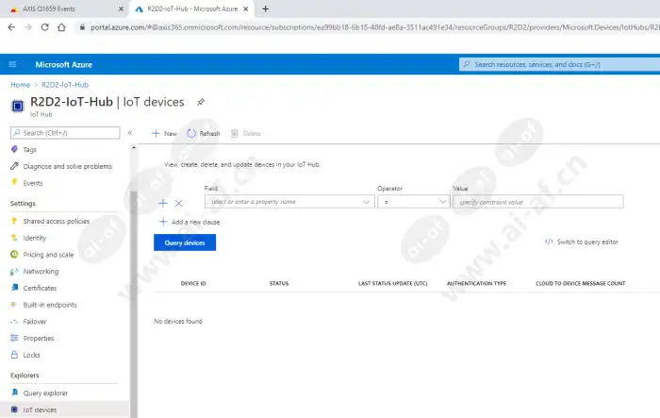Open the Query explorer

45,393
